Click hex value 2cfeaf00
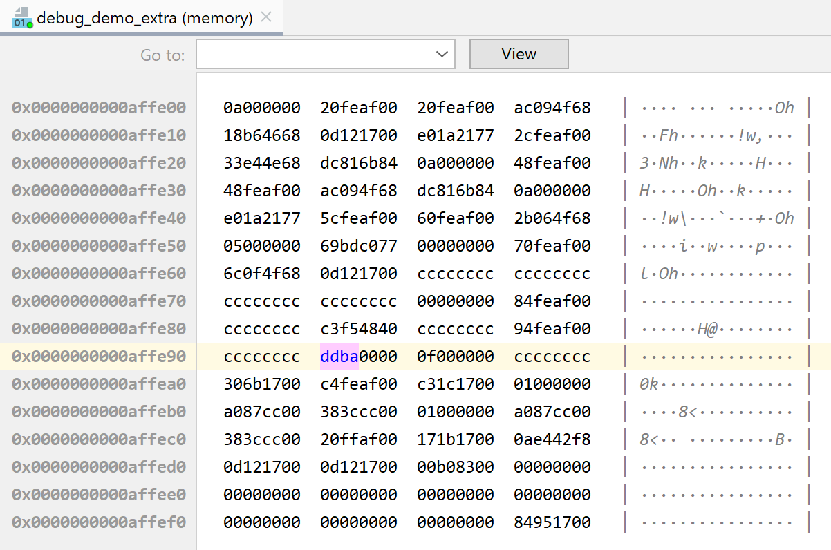831x550 pixels. point(552,135)
